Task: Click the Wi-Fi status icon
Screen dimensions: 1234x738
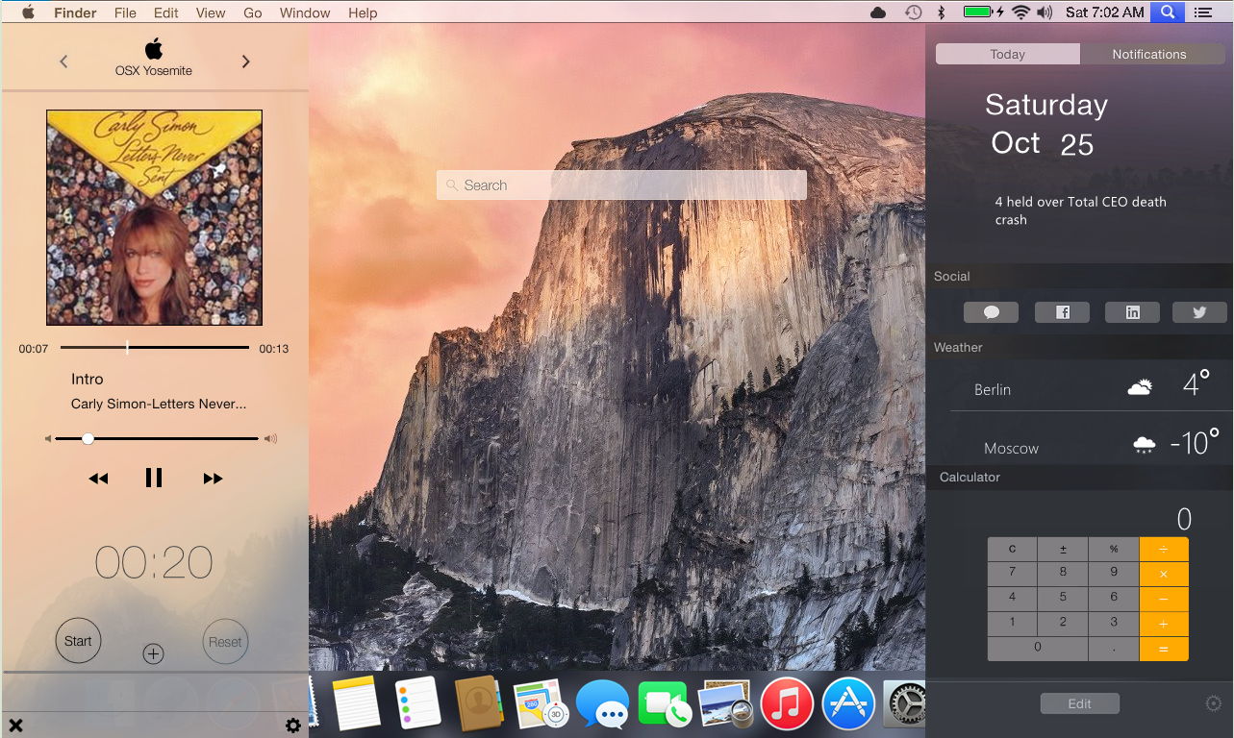Action: click(x=1021, y=12)
